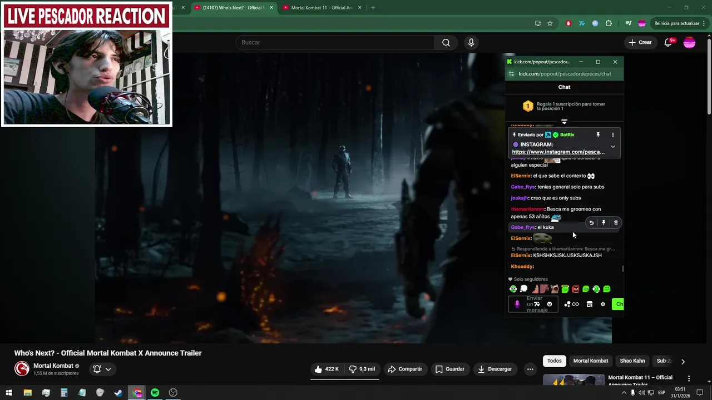Expand subscription notification bell dropdown

[x=102, y=369]
